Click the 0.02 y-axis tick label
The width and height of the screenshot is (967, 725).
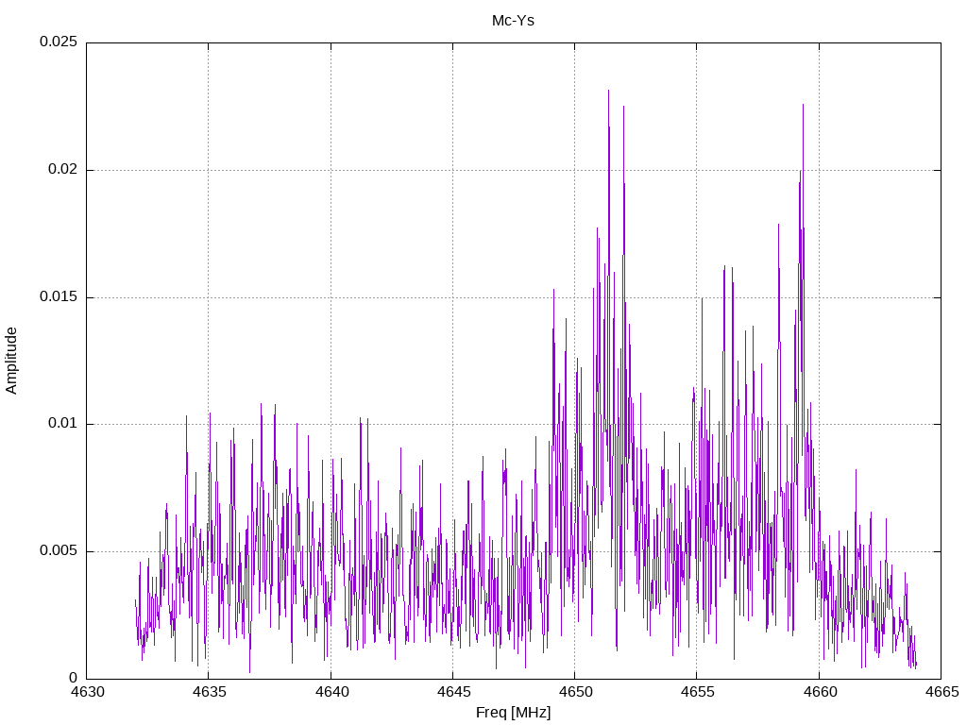coord(63,169)
